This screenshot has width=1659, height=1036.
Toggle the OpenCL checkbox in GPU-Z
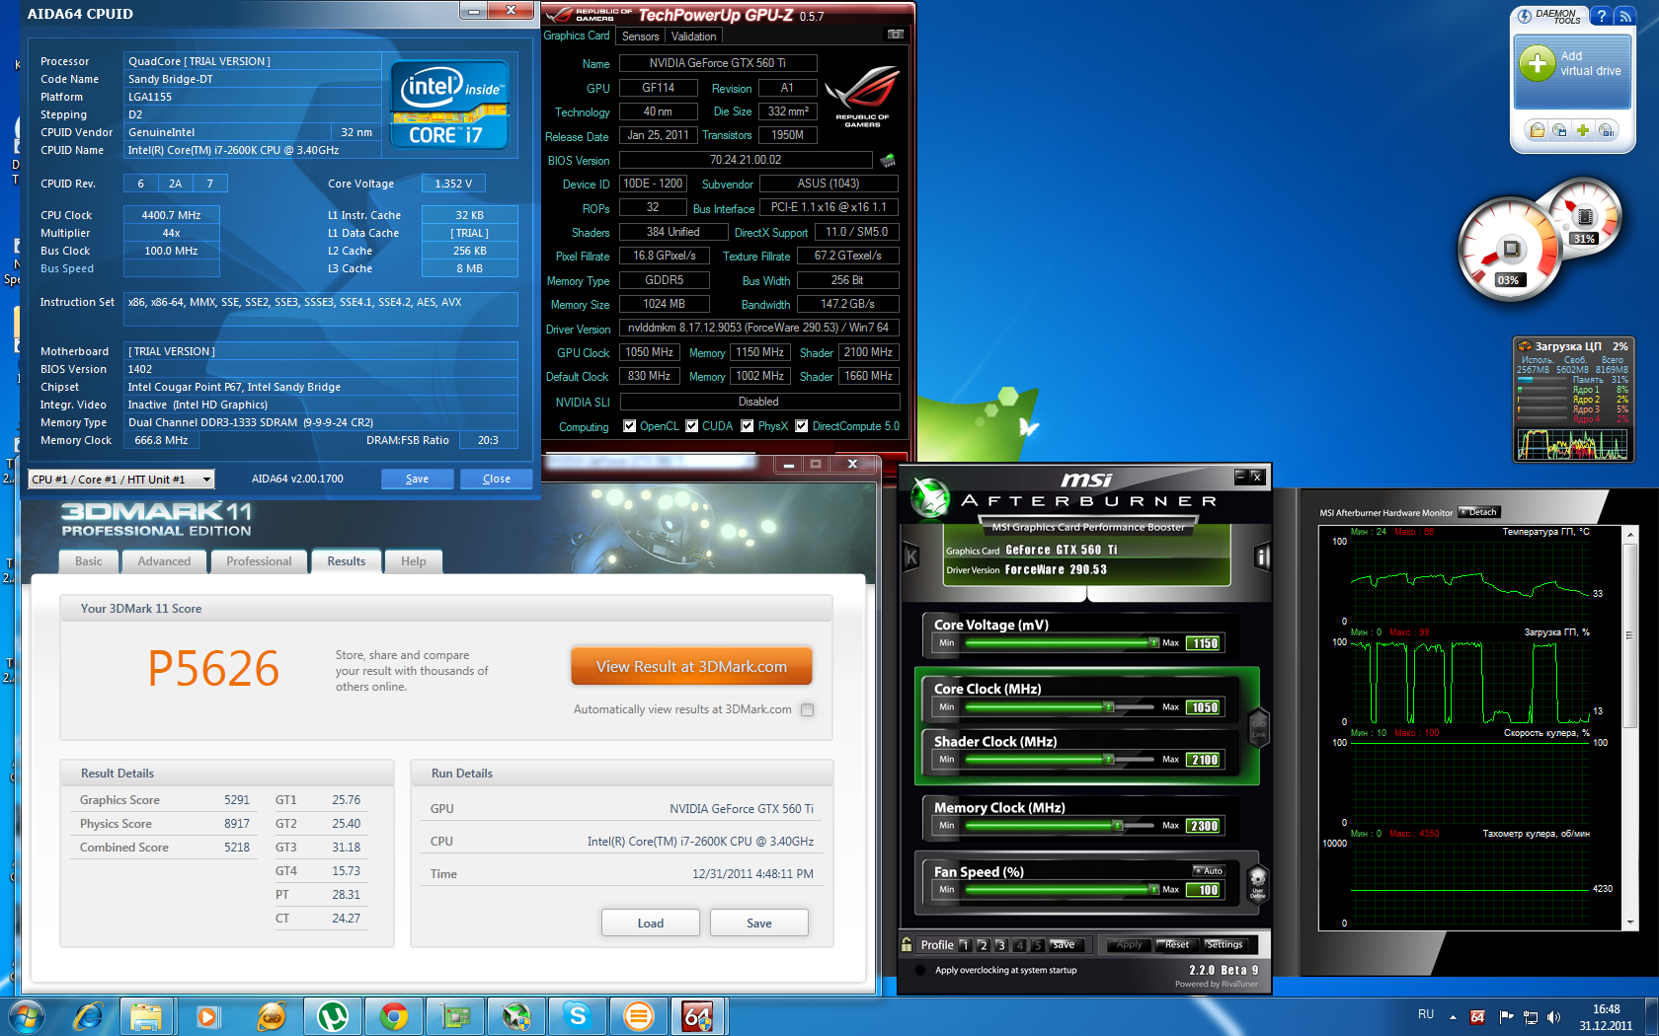tap(630, 426)
